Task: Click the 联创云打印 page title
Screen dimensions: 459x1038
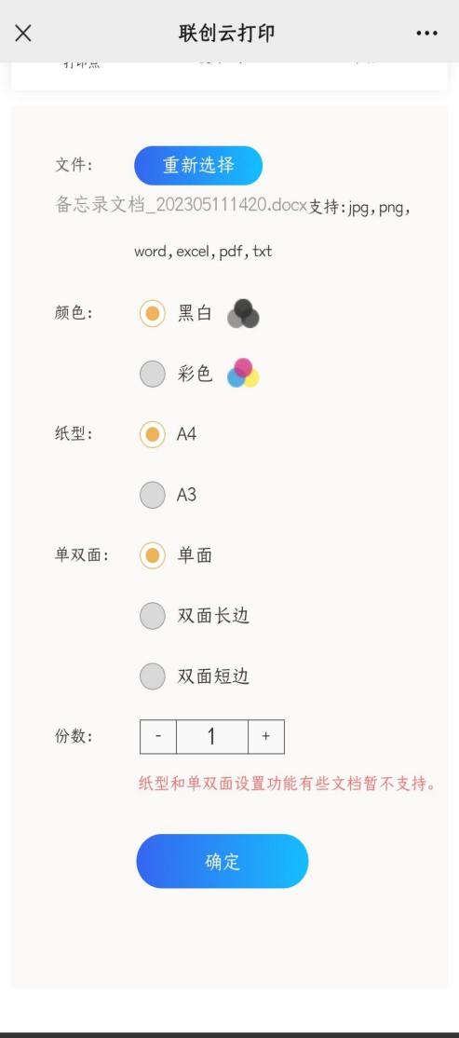Action: (x=227, y=34)
